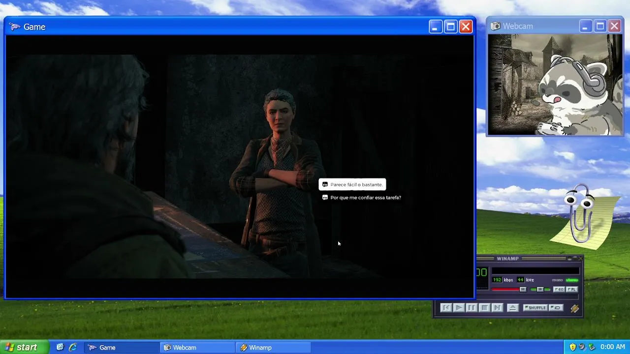630x354 pixels.
Task: Pause the Winamp track
Action: click(x=472, y=308)
